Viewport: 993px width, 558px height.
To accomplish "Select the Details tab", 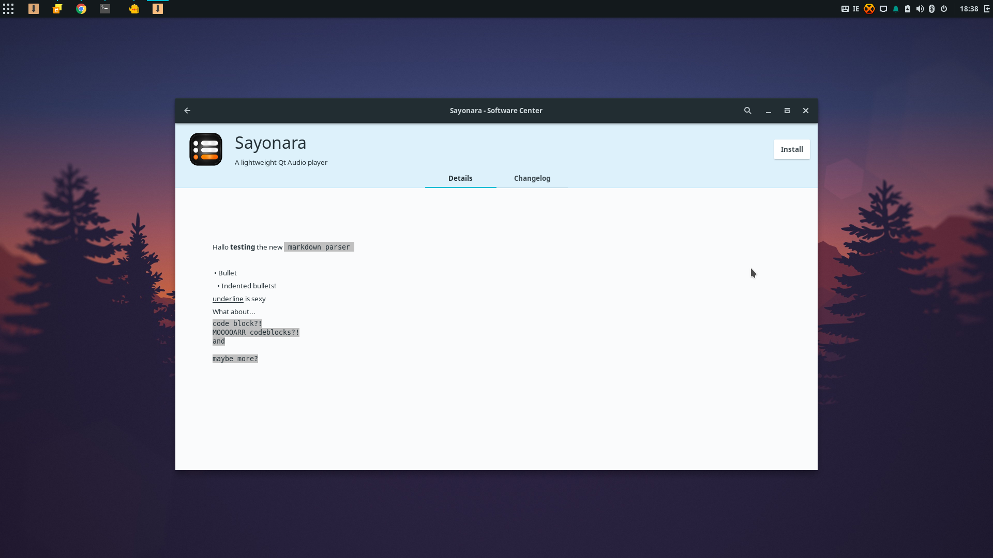I will click(460, 178).
